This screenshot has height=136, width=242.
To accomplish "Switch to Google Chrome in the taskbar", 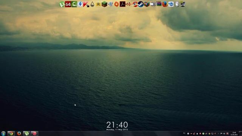I will tap(11, 133).
